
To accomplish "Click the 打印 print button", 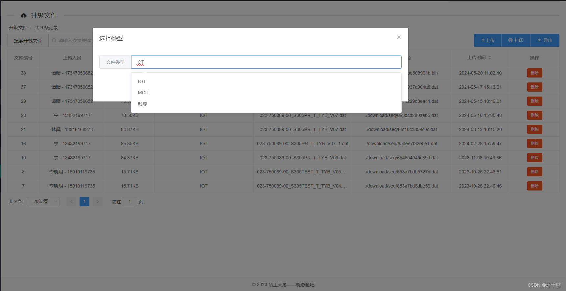I will tap(516, 40).
